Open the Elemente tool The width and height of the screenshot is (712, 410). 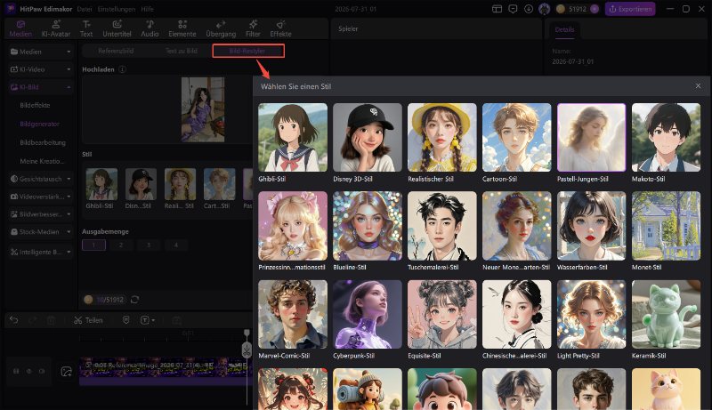pos(182,28)
